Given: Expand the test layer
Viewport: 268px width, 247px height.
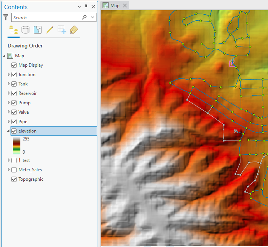Looking at the screenshot, I should click(x=9, y=160).
